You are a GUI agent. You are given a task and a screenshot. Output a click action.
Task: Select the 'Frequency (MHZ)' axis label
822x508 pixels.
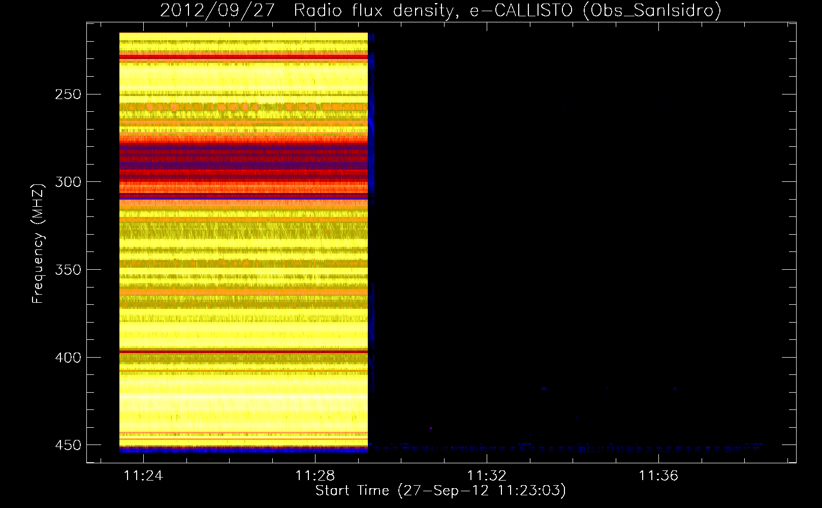tap(38, 243)
